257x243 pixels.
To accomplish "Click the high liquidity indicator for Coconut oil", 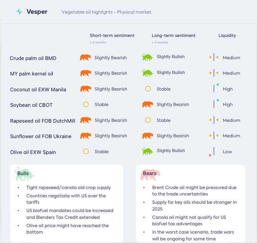I will point(215,88).
